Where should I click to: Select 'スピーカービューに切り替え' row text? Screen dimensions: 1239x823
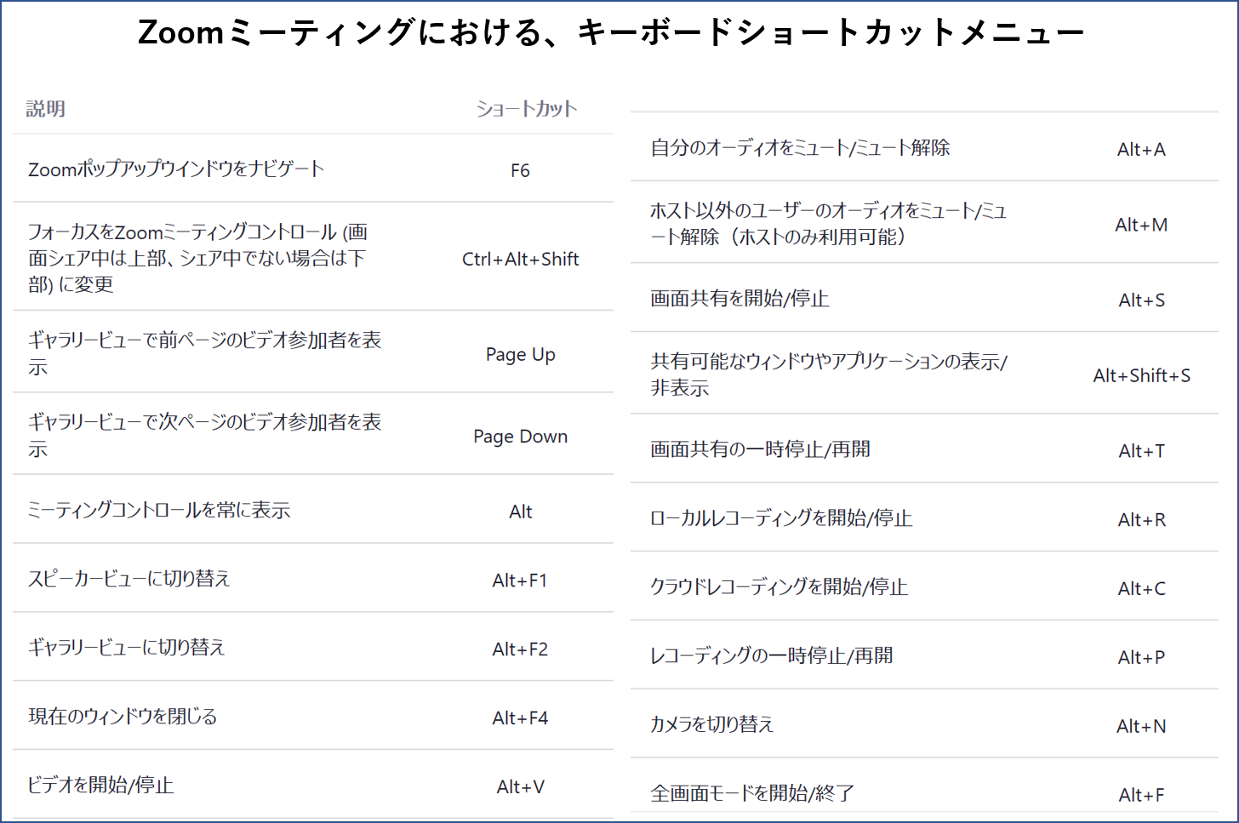point(129,579)
